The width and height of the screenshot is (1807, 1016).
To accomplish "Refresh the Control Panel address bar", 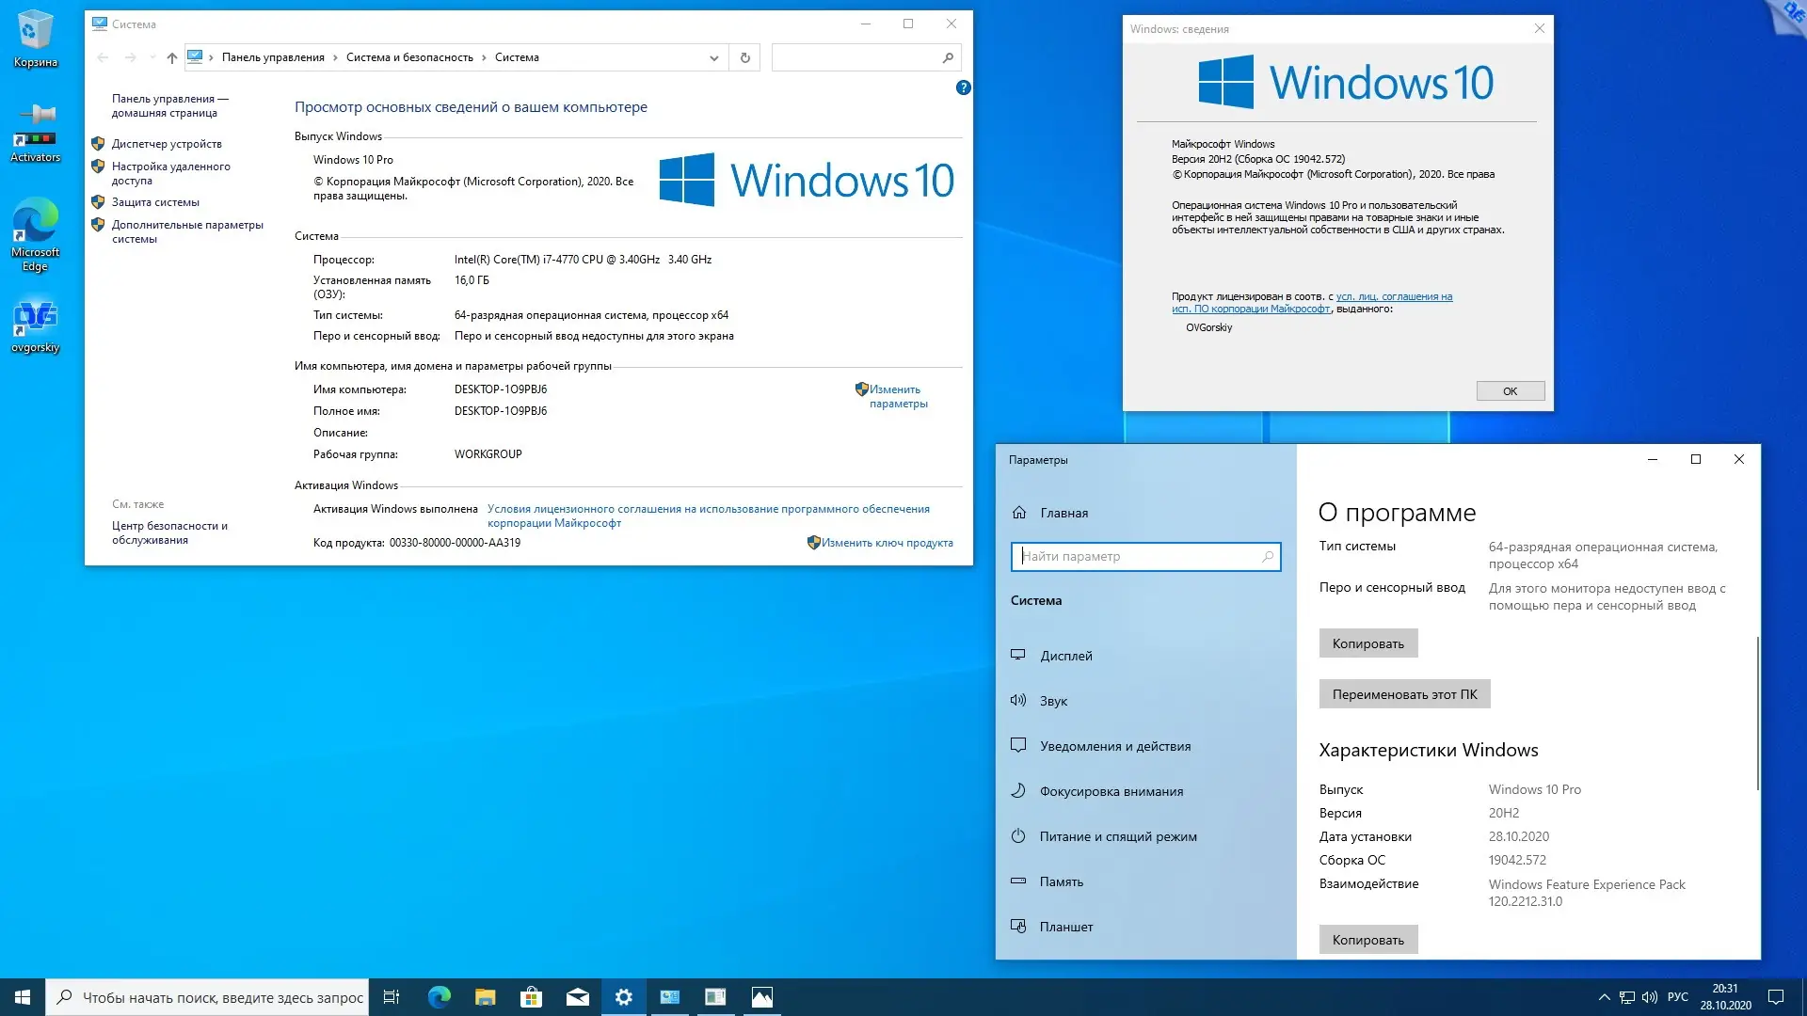I will pos(744,57).
